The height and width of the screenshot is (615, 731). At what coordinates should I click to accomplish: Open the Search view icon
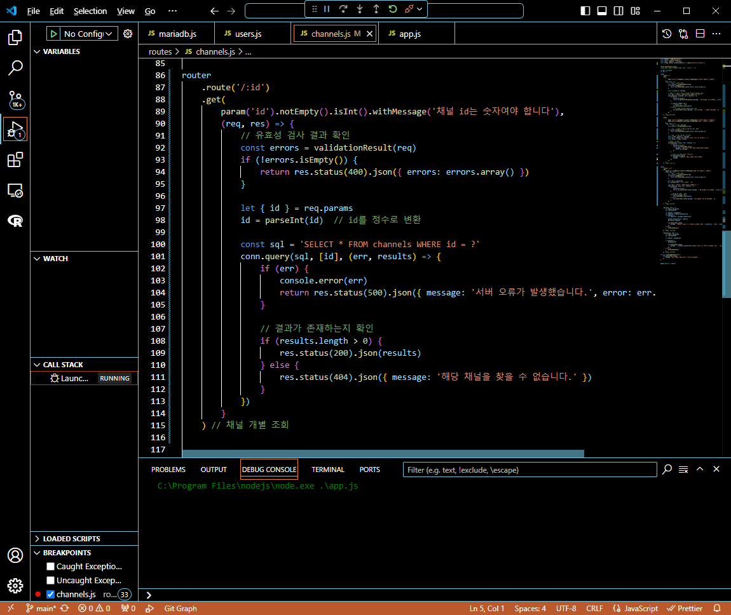(15, 68)
